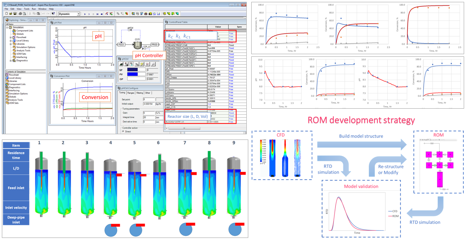Click the Open file folder icon
466x239 pixels.
pos(11,14)
